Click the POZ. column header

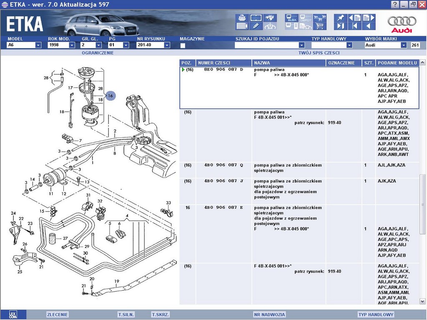coord(188,63)
